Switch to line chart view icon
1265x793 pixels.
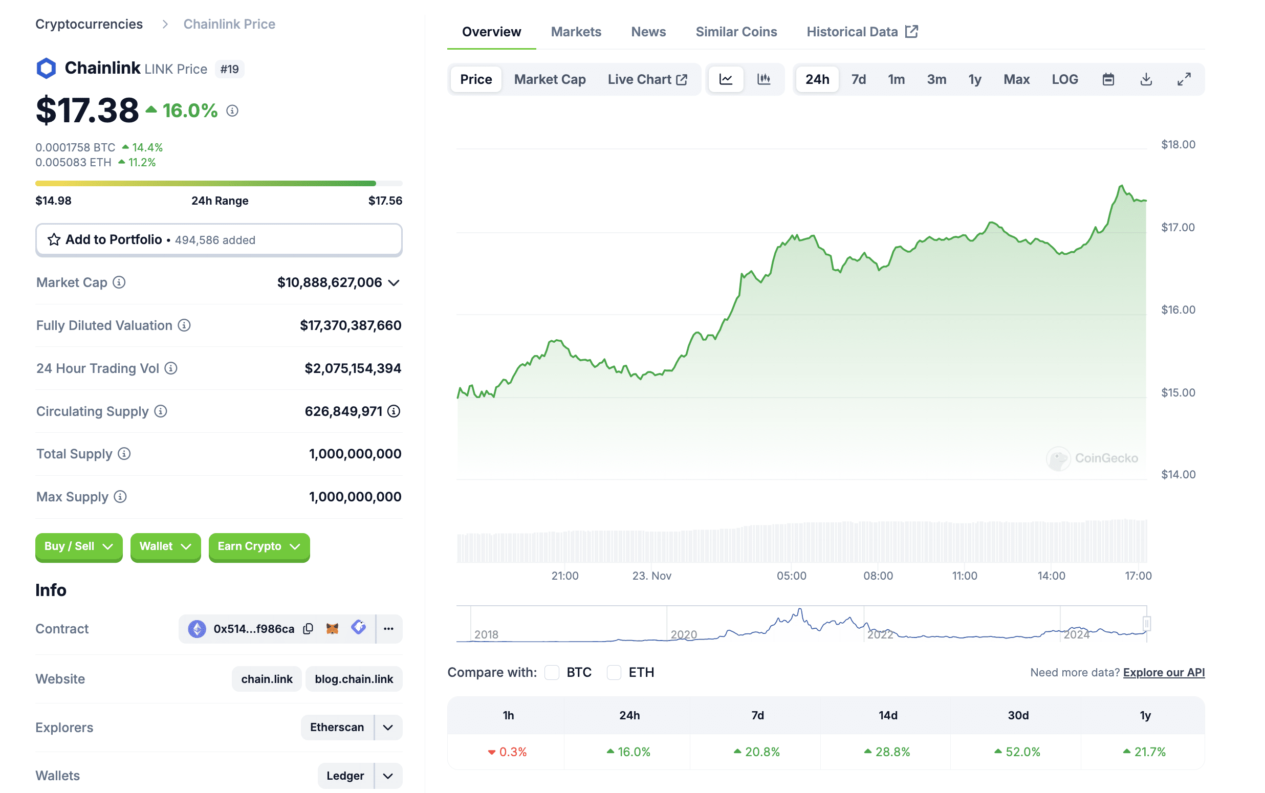pyautogui.click(x=726, y=79)
